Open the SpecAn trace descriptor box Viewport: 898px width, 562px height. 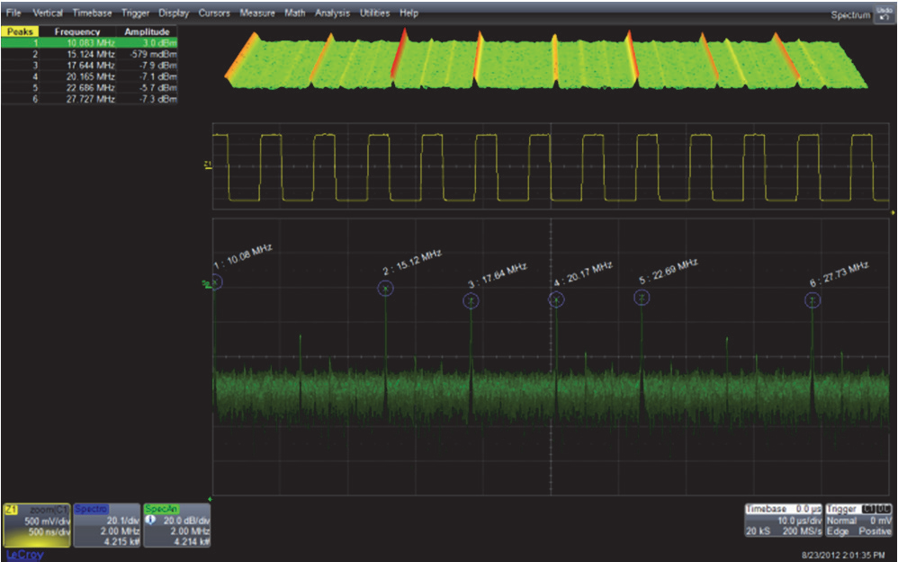coord(177,525)
